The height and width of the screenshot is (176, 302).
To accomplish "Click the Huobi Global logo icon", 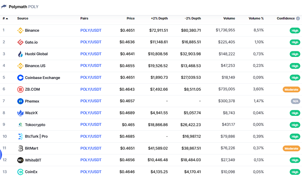I will click(x=21, y=54).
